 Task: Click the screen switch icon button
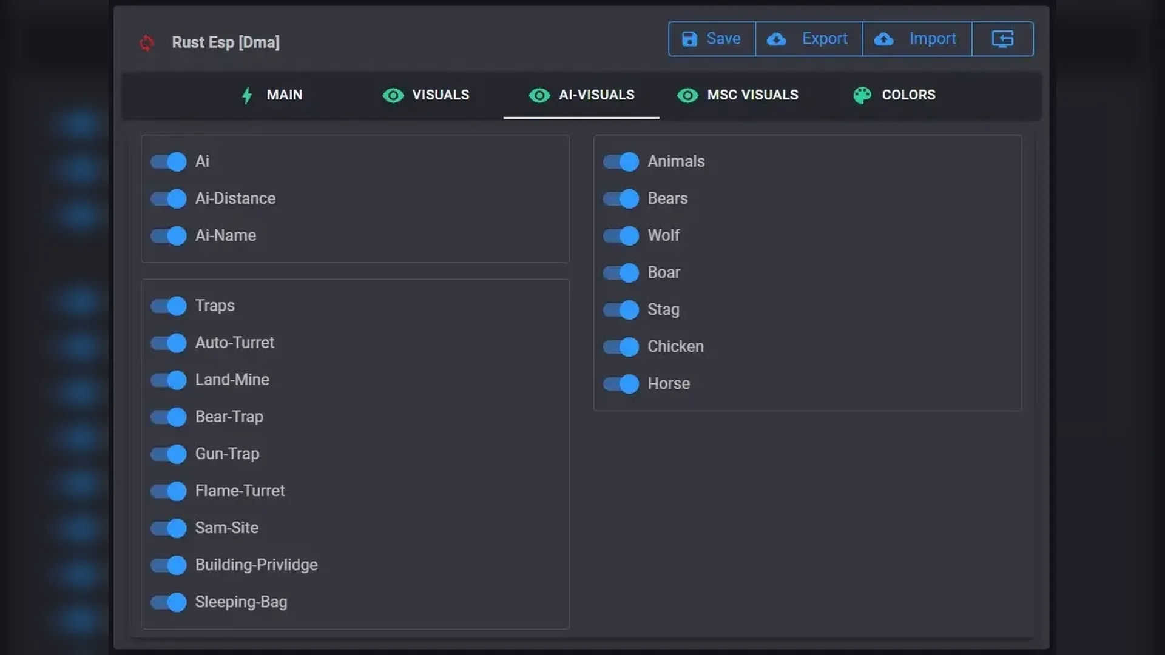pyautogui.click(x=1002, y=39)
